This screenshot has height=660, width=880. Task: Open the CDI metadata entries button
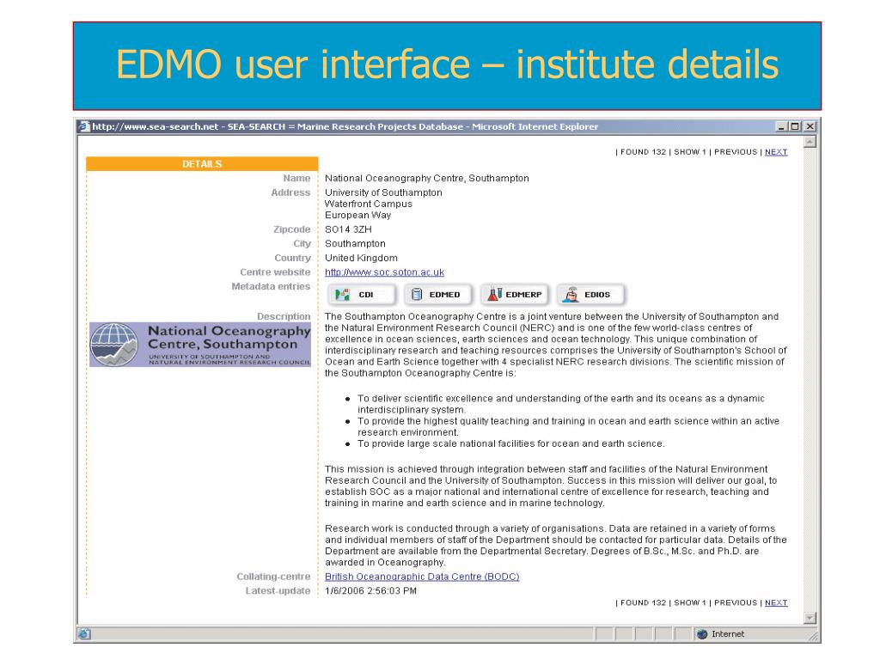(x=362, y=294)
